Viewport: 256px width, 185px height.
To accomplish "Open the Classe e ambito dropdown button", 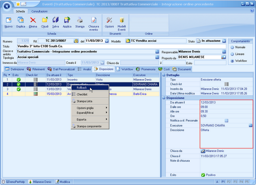I will pyautogui.click(x=157, y=52).
